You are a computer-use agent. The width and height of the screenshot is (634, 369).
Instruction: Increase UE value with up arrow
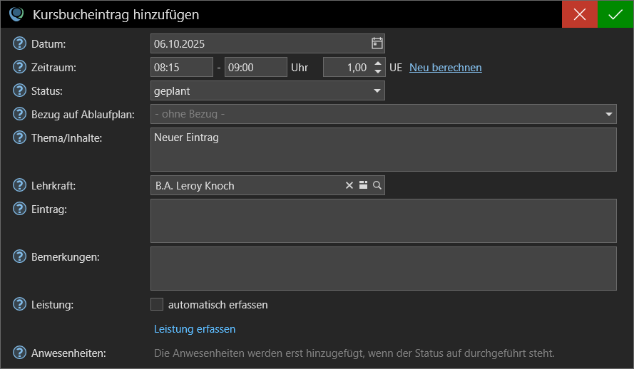coord(378,63)
